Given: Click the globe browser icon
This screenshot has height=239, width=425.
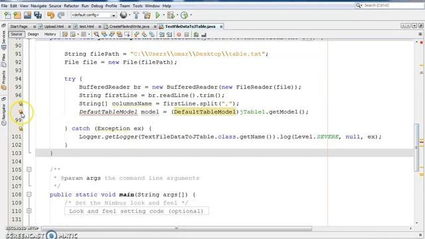Looking at the screenshot, I should [x=124, y=15].
